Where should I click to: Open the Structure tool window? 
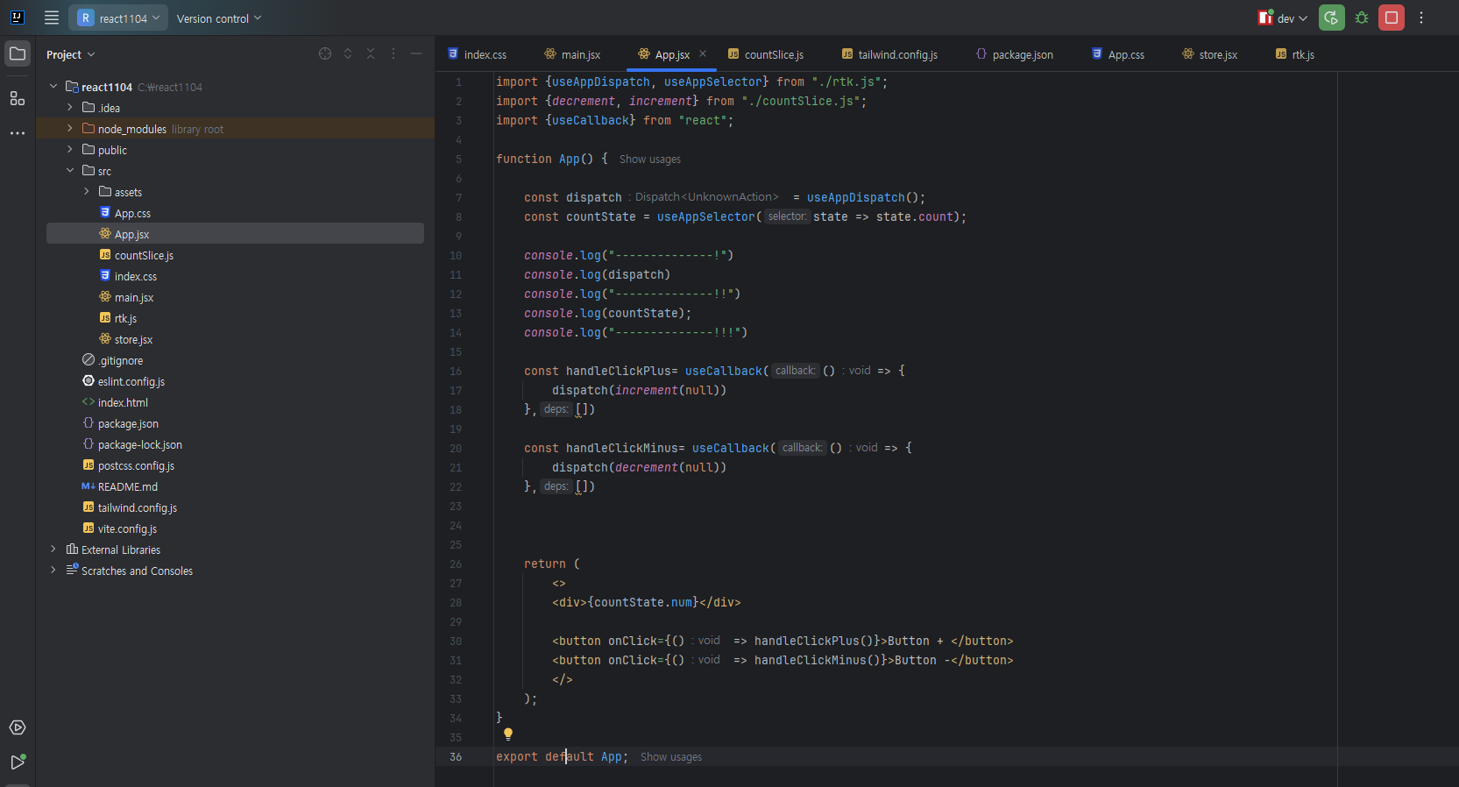point(18,98)
